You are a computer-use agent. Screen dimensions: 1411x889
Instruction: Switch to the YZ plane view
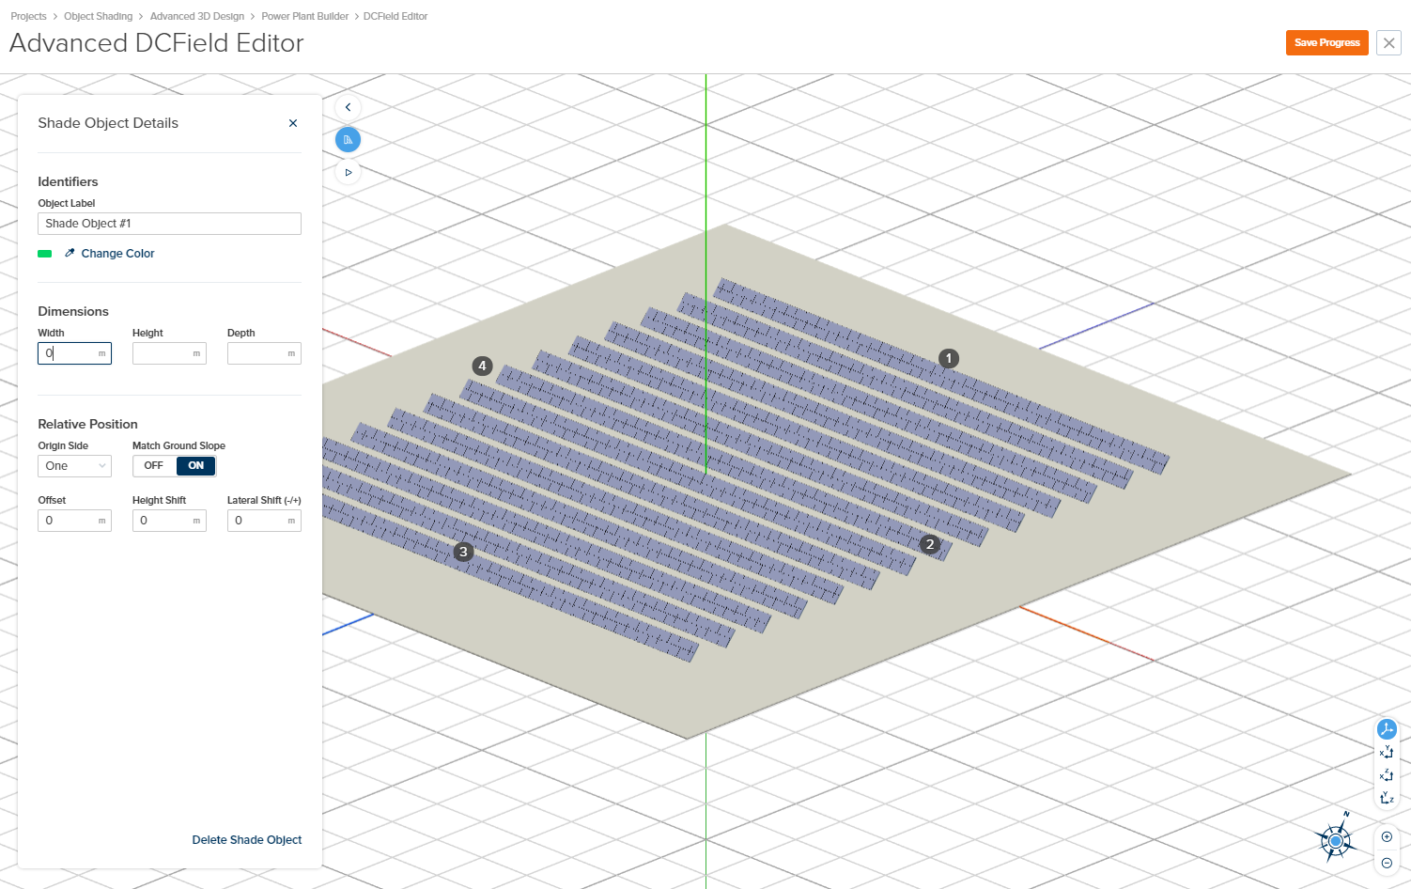click(x=1387, y=798)
